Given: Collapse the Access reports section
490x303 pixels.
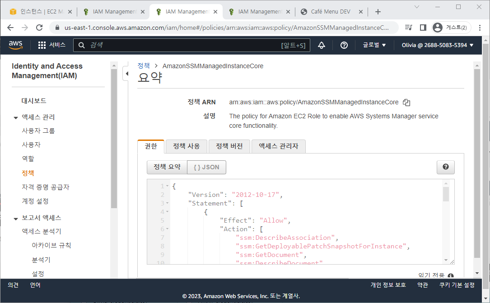Looking at the screenshot, I should pos(16,219).
